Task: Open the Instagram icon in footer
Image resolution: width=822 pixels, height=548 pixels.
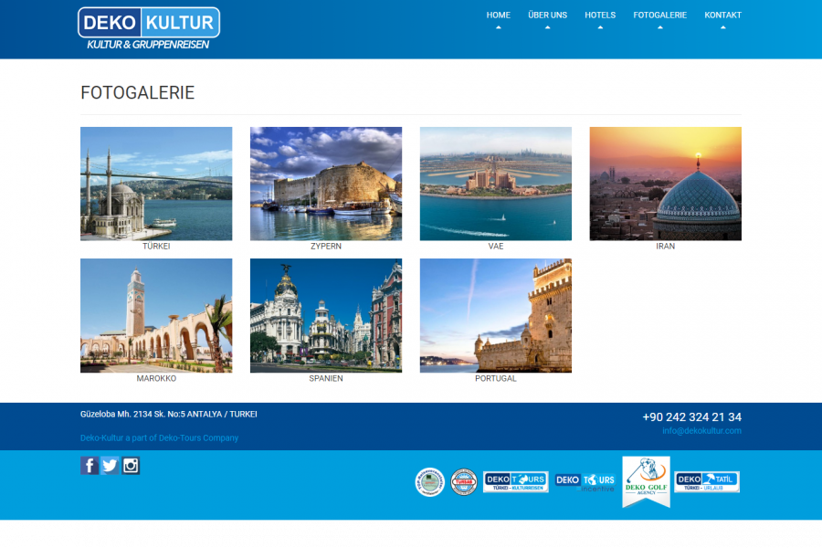Action: [131, 466]
